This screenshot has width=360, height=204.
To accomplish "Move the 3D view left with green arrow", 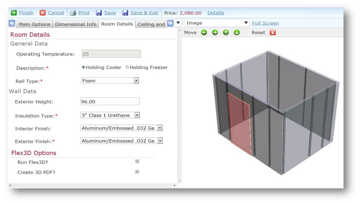I will tap(204, 32).
